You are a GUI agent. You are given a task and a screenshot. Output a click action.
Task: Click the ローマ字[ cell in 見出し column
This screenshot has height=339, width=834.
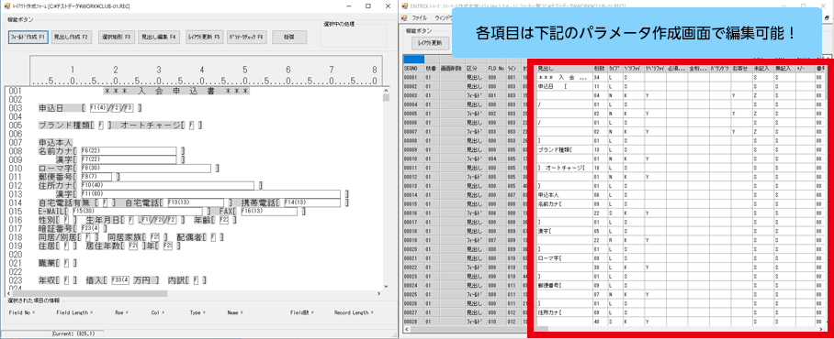click(563, 257)
